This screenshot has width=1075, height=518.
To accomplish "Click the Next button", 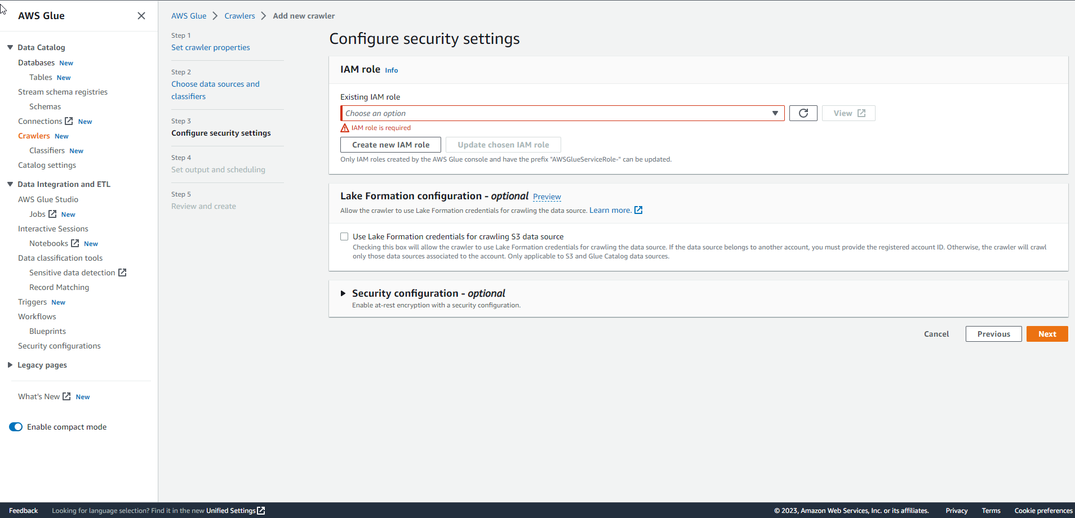I will coord(1047,334).
